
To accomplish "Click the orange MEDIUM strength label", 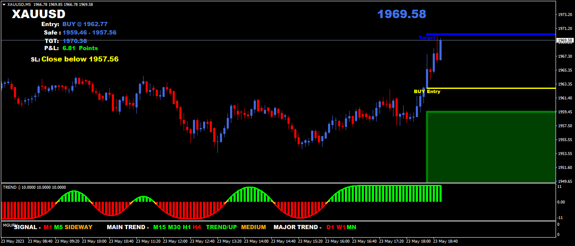I will pyautogui.click(x=253, y=227).
